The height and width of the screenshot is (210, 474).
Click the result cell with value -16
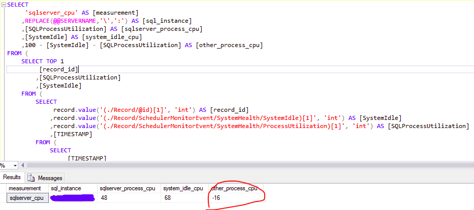pos(236,198)
